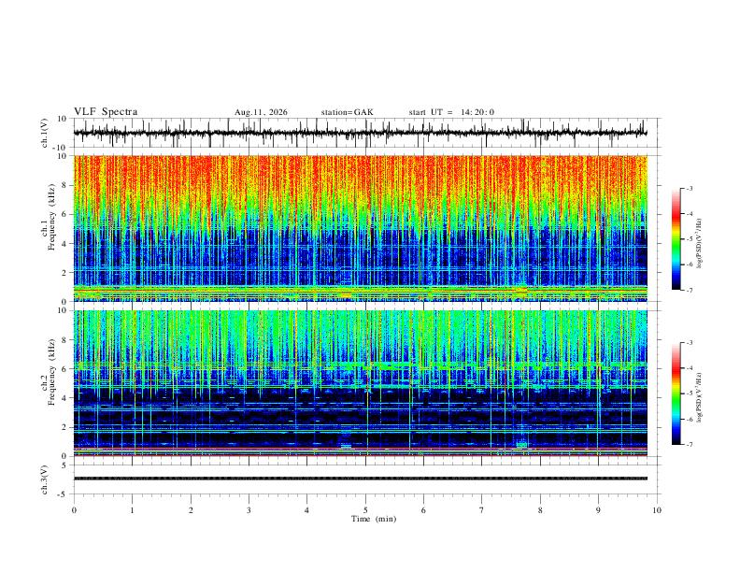Screen dimensions: 740x572
Task: Click the red high-frequency band in ch.1 spectrogram
Action: tap(361, 177)
